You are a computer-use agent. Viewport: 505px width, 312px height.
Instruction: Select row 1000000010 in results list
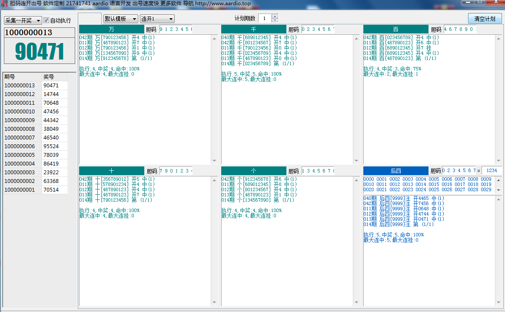(36, 111)
